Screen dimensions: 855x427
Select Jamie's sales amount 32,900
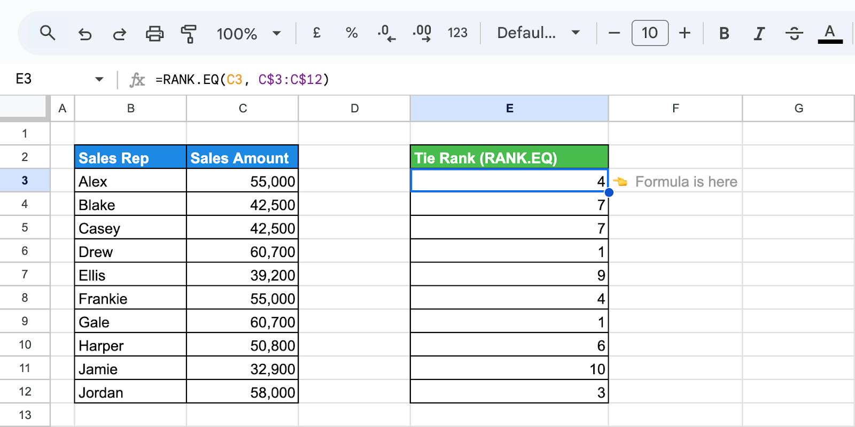(243, 368)
